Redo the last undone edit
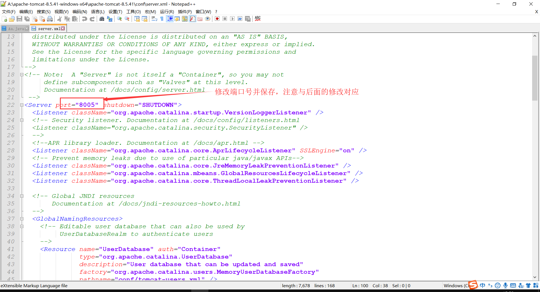This screenshot has width=540, height=292. coord(92,19)
